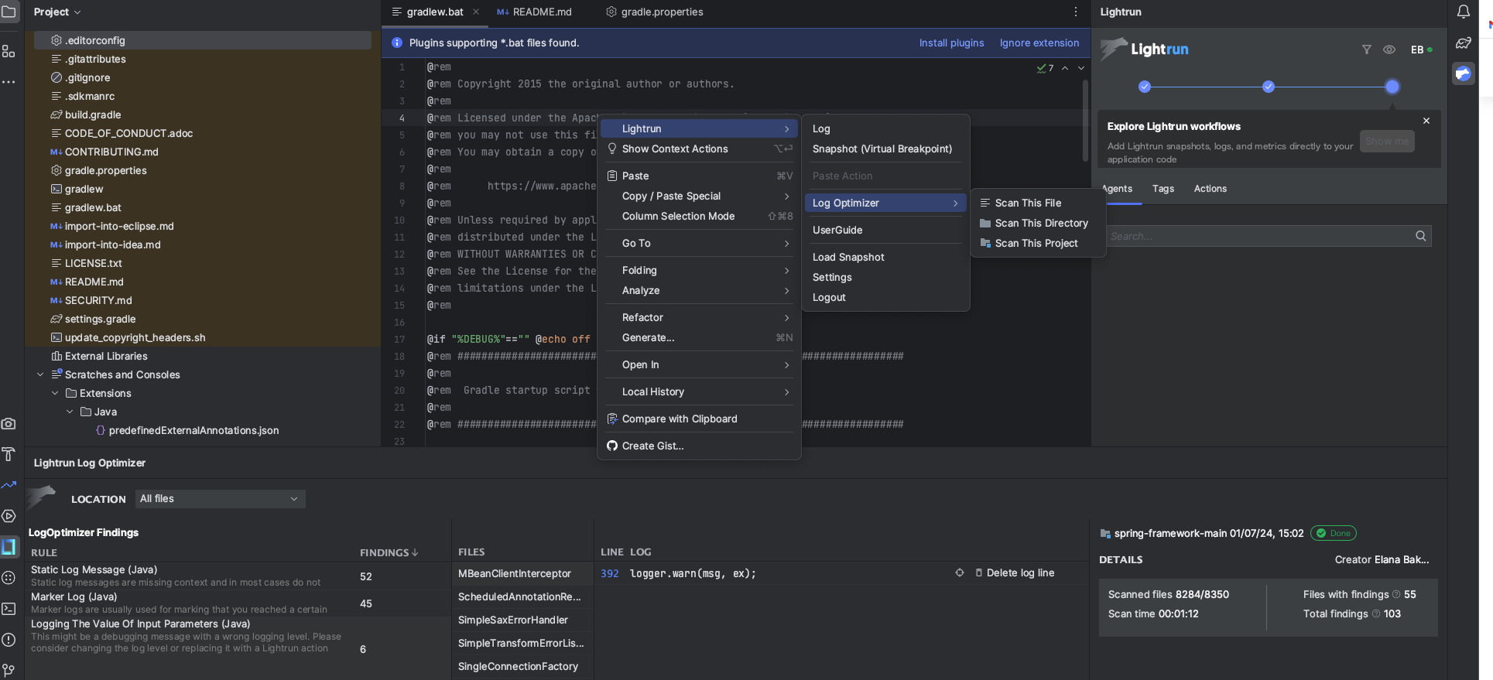This screenshot has width=1493, height=680.
Task: Click the Install plugins link
Action: 951,43
